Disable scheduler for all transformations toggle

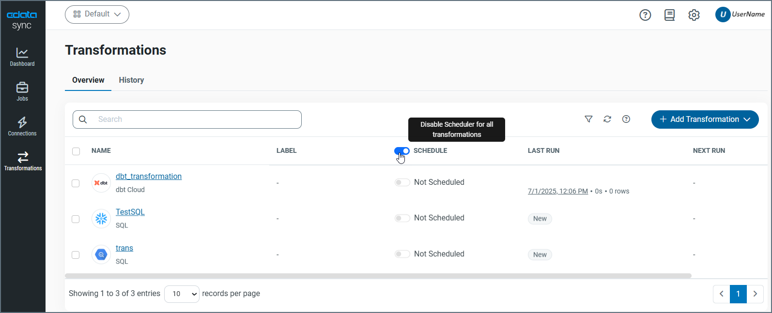pyautogui.click(x=402, y=151)
